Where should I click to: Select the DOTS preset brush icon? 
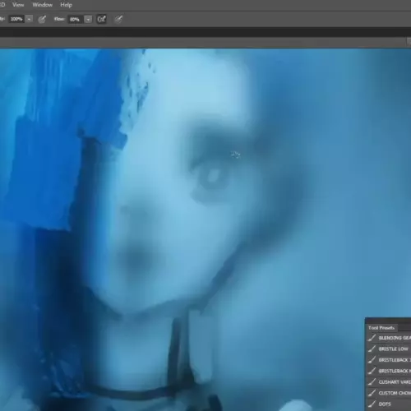(372, 404)
